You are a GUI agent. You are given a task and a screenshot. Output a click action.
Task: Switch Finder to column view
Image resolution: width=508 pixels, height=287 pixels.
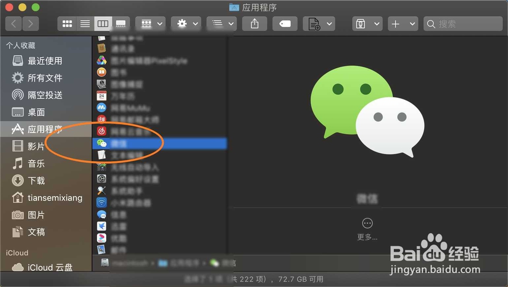point(103,24)
